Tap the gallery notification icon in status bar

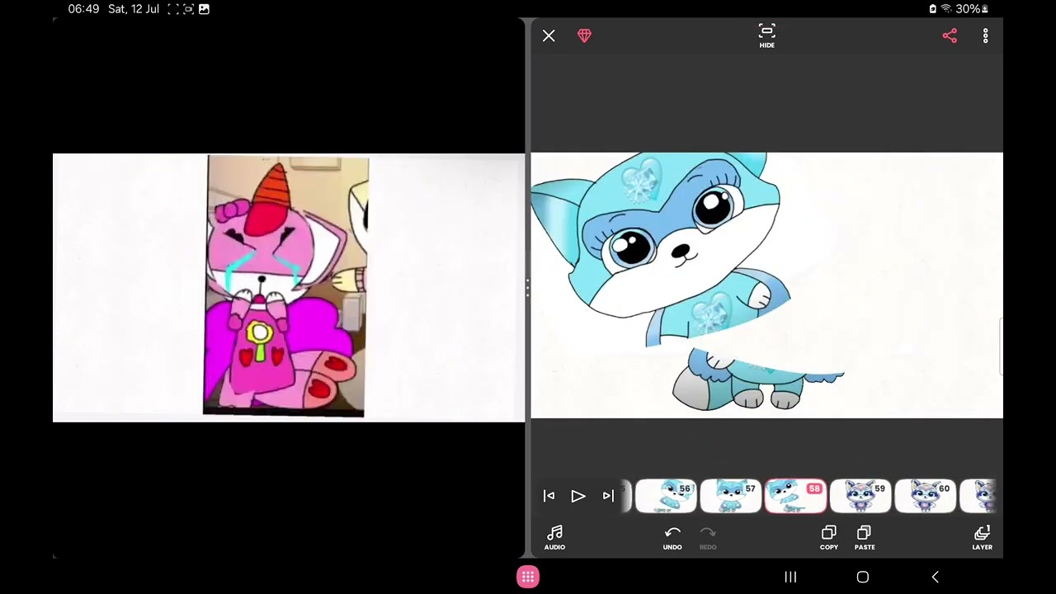pos(204,9)
